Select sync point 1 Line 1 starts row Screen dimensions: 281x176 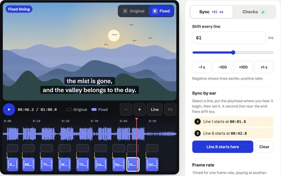tap(233, 122)
